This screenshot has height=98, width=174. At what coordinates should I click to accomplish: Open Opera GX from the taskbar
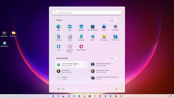[x=95, y=96]
